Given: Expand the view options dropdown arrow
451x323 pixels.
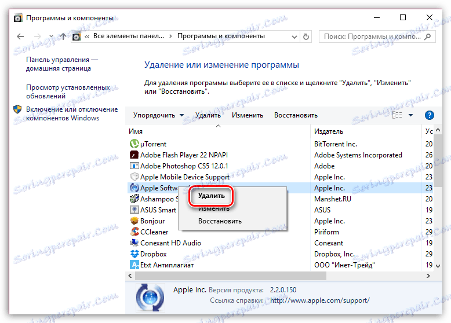Looking at the screenshot, I should tap(411, 115).
